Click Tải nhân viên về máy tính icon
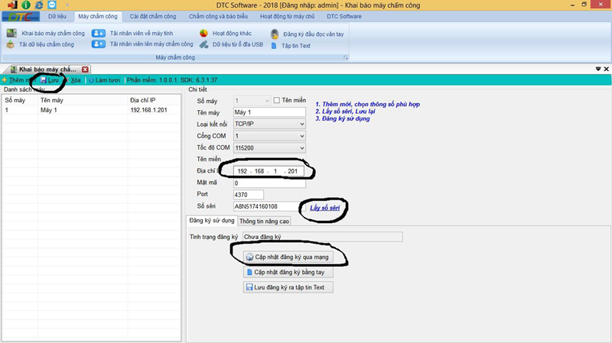The width and height of the screenshot is (612, 343). (x=99, y=34)
